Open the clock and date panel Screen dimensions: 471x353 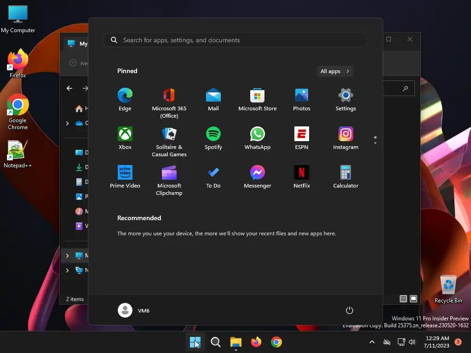click(437, 342)
